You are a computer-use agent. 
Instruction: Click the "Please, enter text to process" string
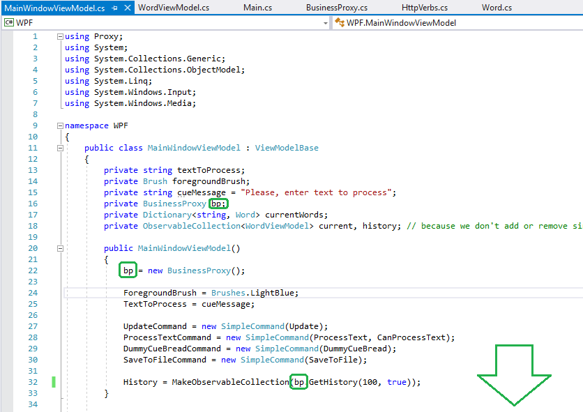point(316,192)
